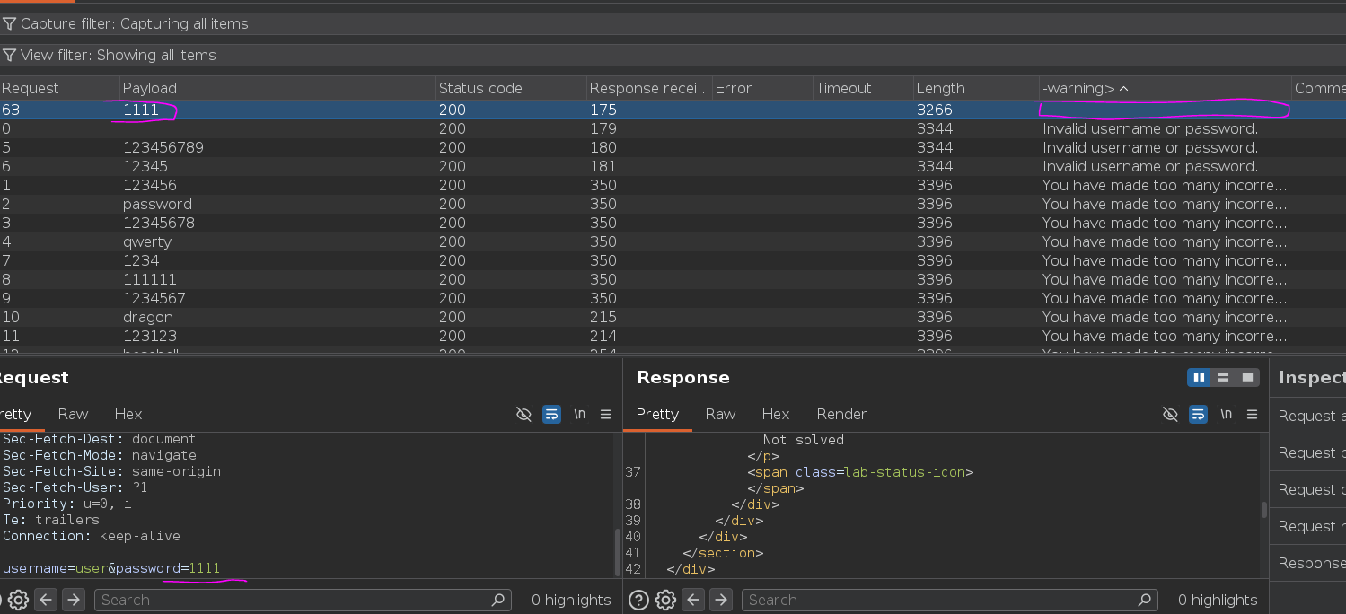1346x614 pixels.
Task: Toggle the \n newline display in Response panel
Action: coord(1226,414)
